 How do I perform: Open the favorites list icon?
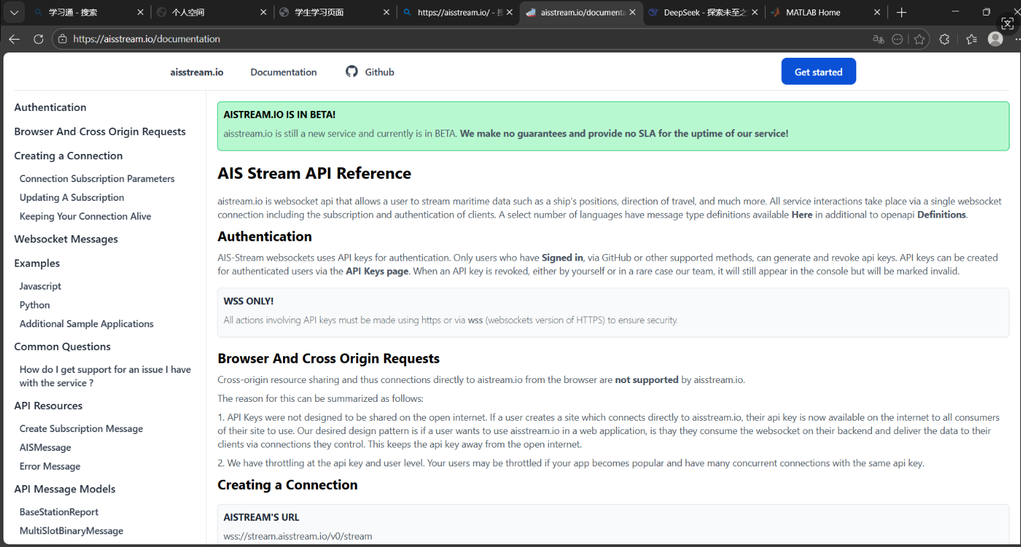[971, 39]
